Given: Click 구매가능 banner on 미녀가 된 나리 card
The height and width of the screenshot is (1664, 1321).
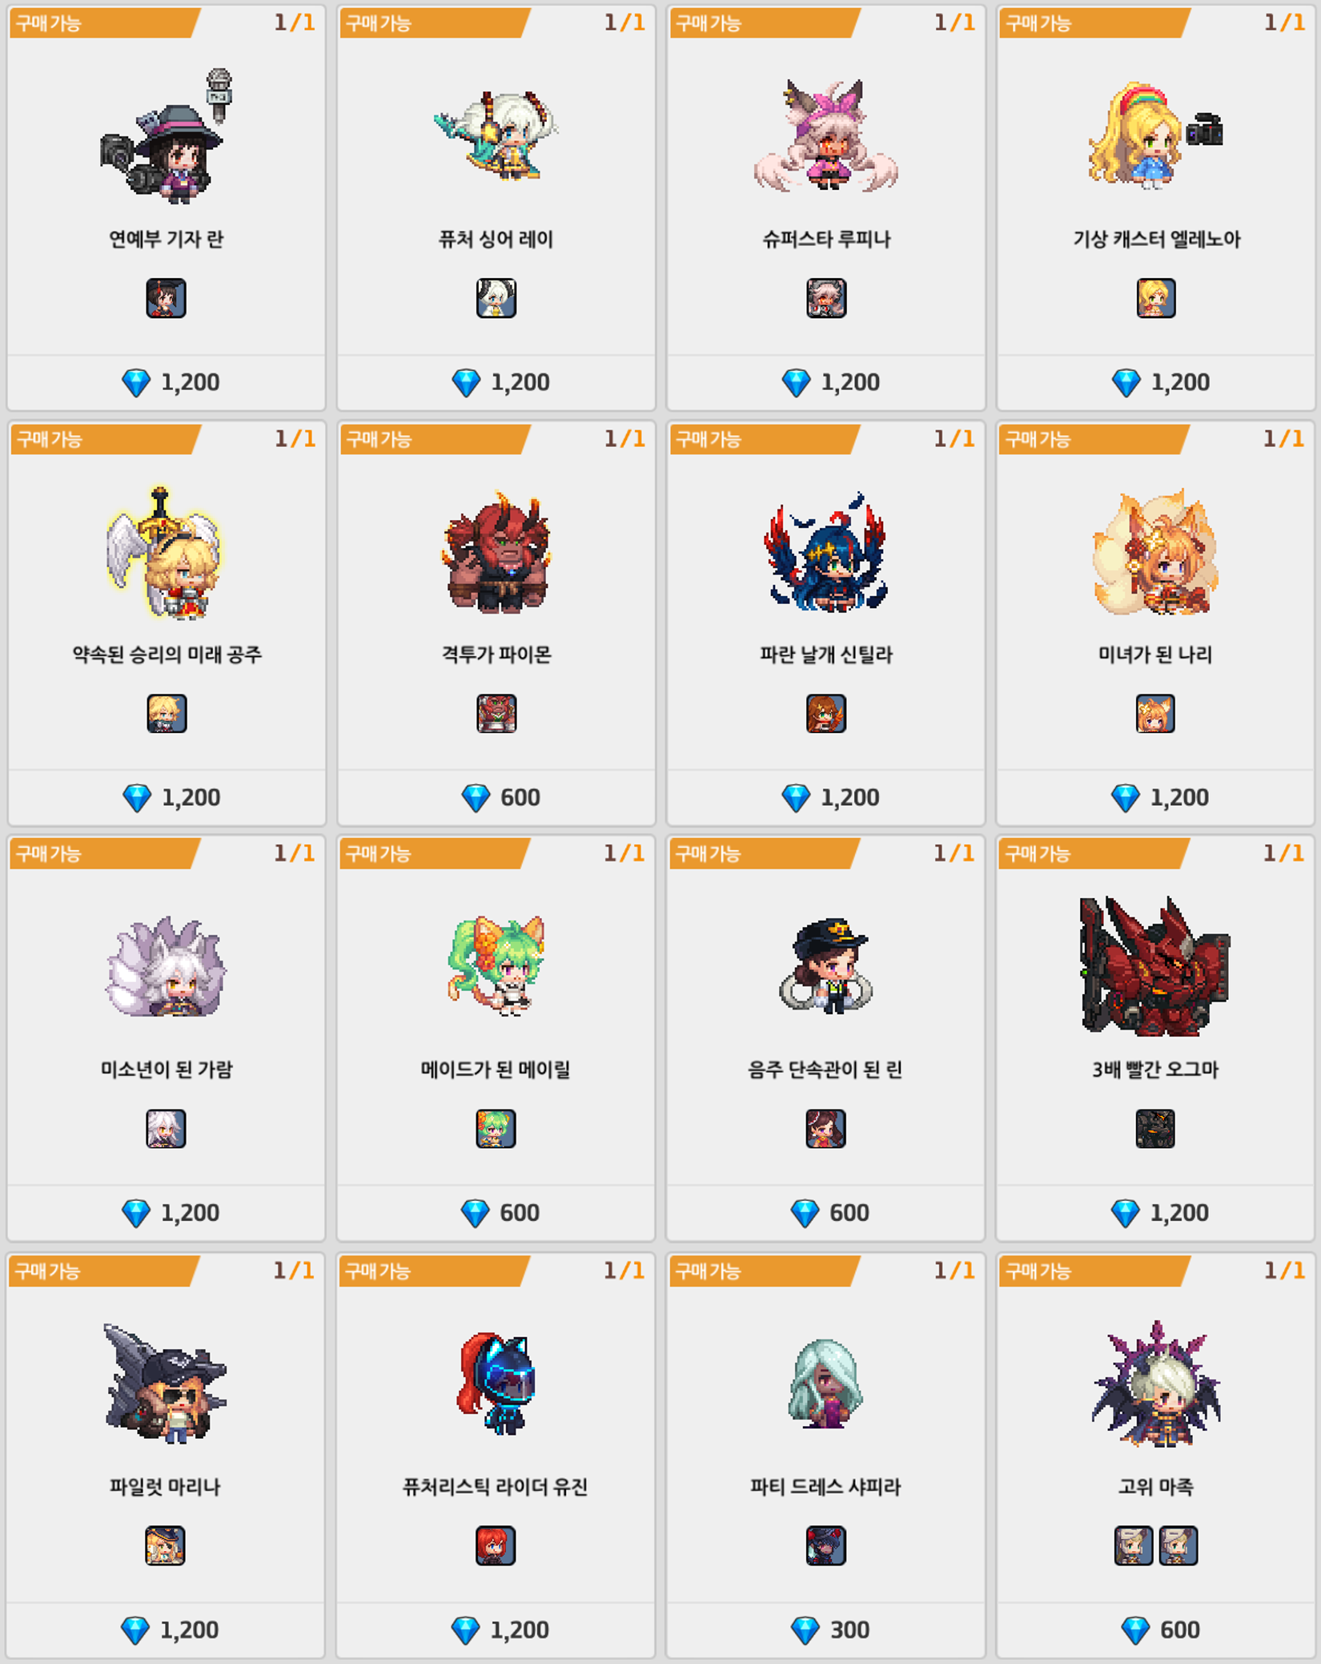Looking at the screenshot, I should click(1093, 439).
